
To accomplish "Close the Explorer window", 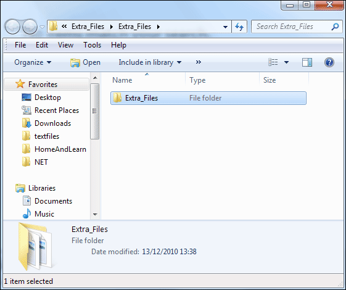I will coord(329,5).
